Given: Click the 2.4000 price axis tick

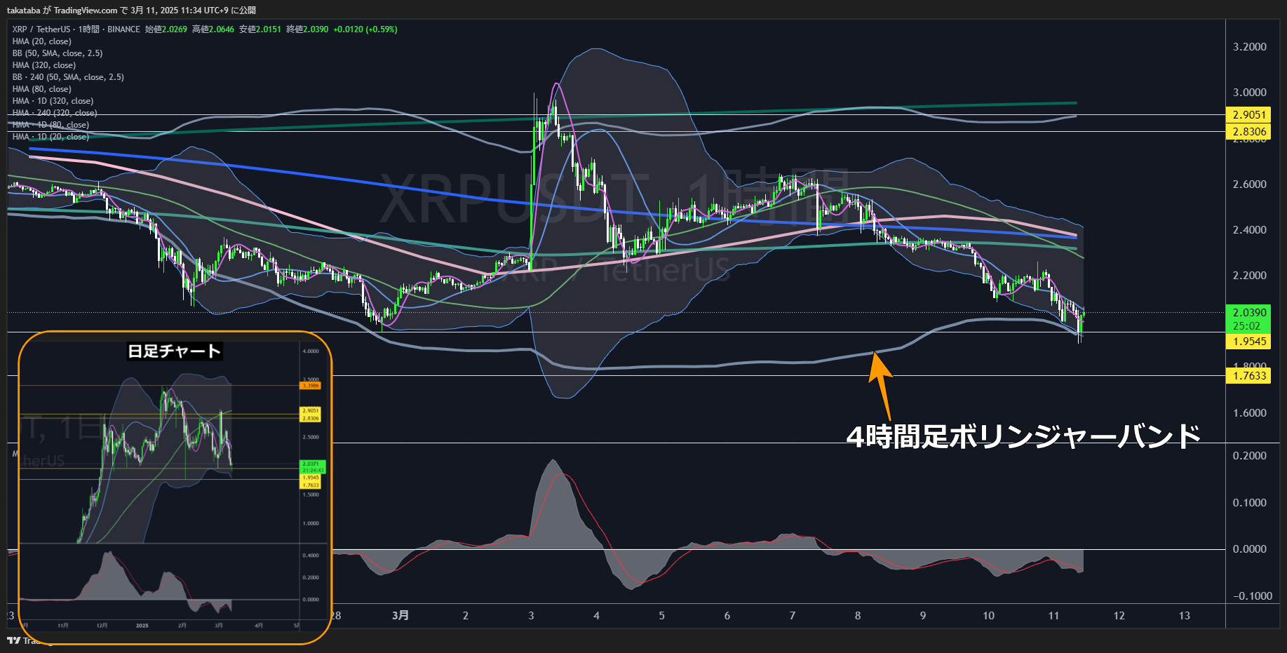Looking at the screenshot, I should tap(1250, 230).
